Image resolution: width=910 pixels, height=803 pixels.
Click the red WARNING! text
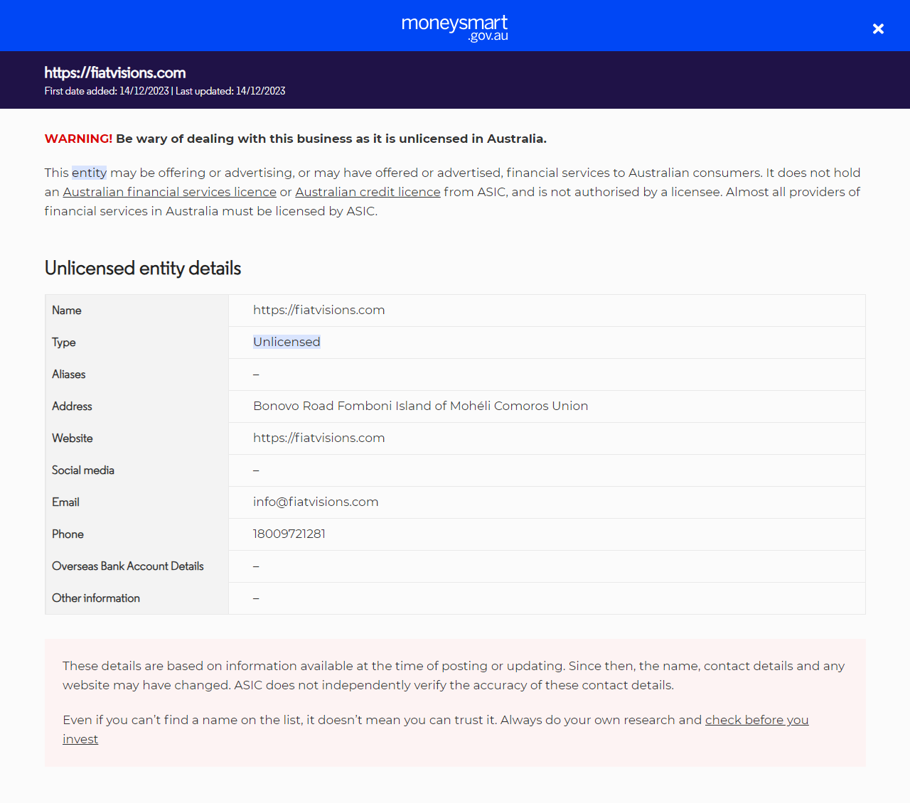tap(78, 139)
